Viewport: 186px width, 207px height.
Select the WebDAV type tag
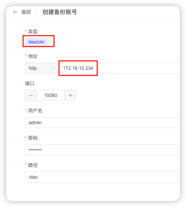pos(36,42)
